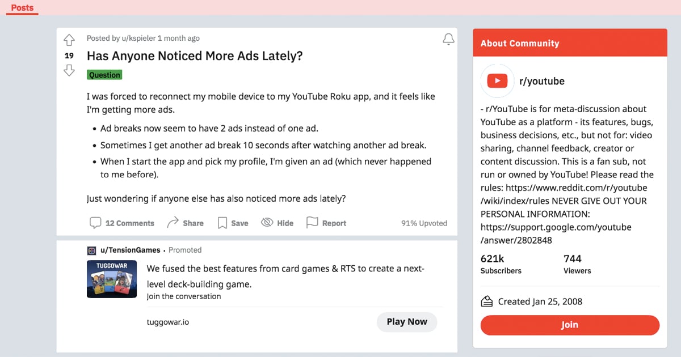Upvote the ads question post
The height and width of the screenshot is (357, 681).
(69, 40)
